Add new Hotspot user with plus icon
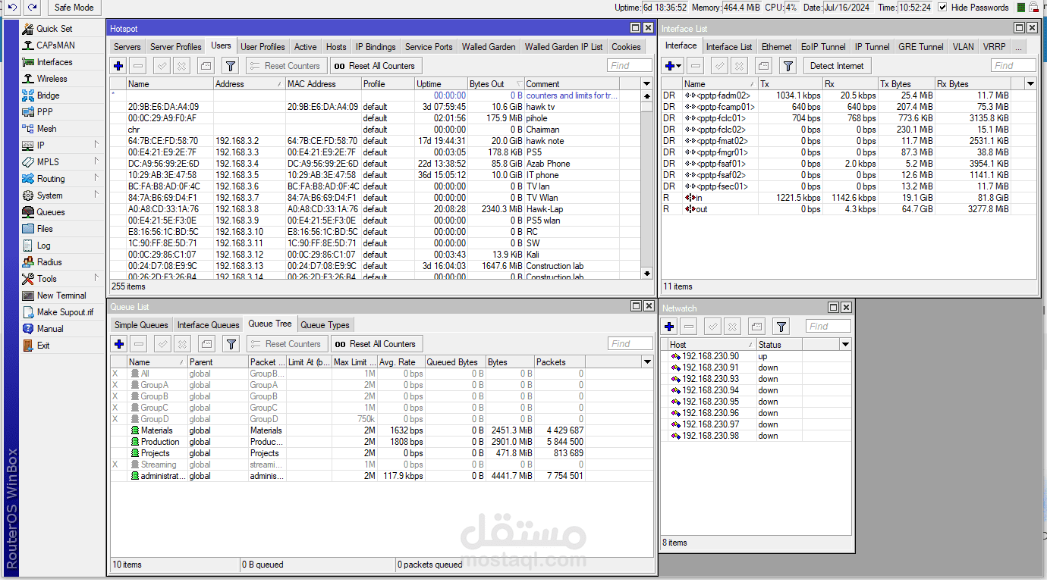The image size is (1047, 582). tap(118, 66)
